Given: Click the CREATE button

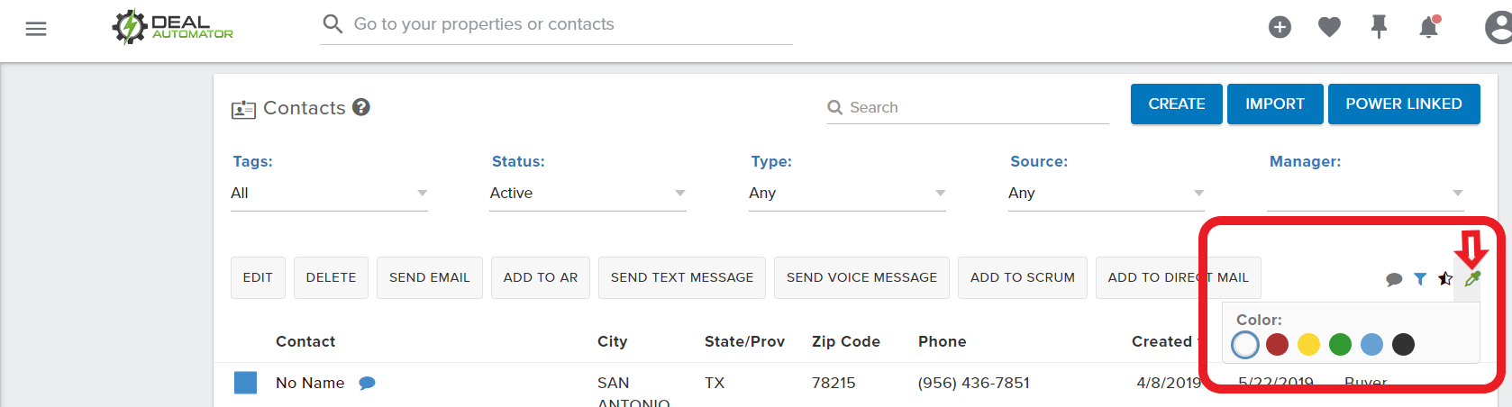Looking at the screenshot, I should pyautogui.click(x=1177, y=104).
